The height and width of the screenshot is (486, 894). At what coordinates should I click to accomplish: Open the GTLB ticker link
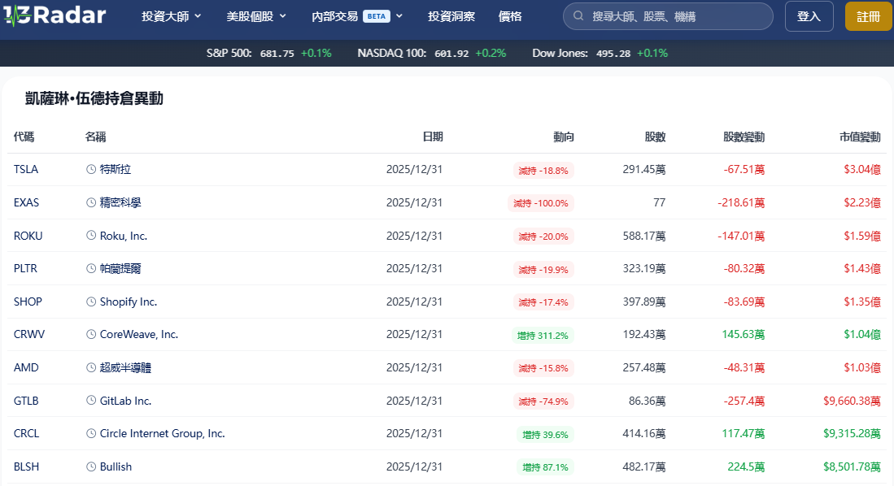pyautogui.click(x=26, y=401)
